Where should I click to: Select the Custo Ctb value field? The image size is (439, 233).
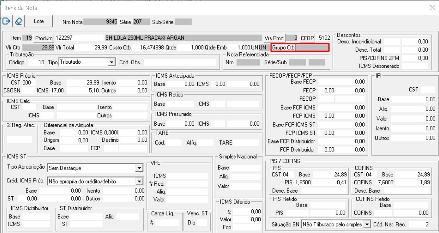click(x=148, y=48)
